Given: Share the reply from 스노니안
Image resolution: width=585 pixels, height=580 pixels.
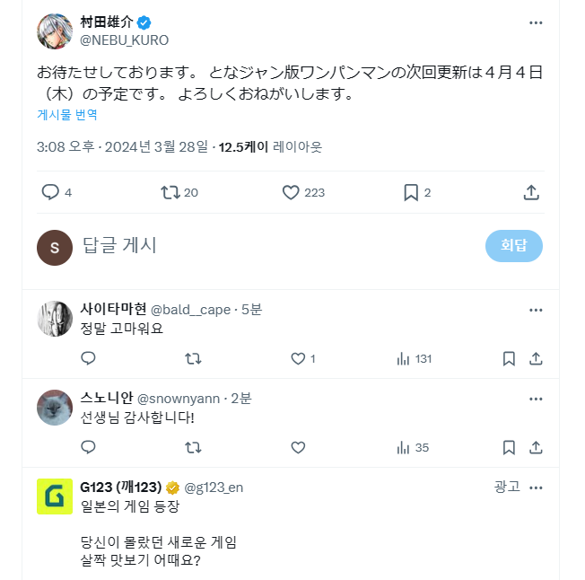Looking at the screenshot, I should pos(536,447).
